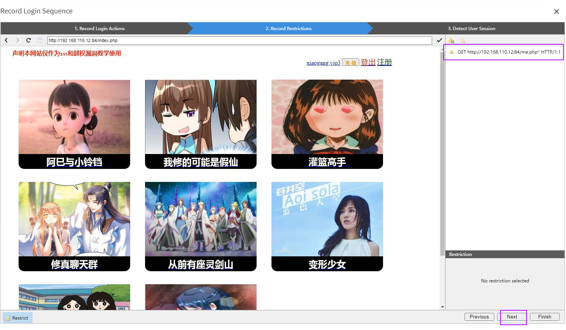Click the 登出 logout link
566x330 pixels.
pos(368,62)
